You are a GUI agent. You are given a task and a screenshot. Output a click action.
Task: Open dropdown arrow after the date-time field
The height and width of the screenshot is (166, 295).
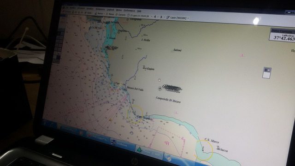[152, 17]
